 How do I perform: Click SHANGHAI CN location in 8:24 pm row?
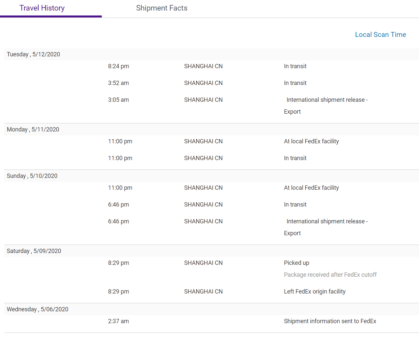[203, 66]
